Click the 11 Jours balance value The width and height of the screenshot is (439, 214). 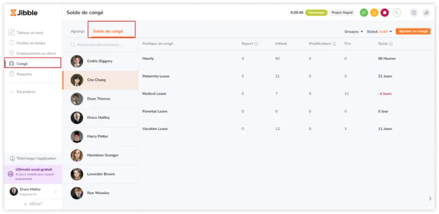pyautogui.click(x=385, y=129)
